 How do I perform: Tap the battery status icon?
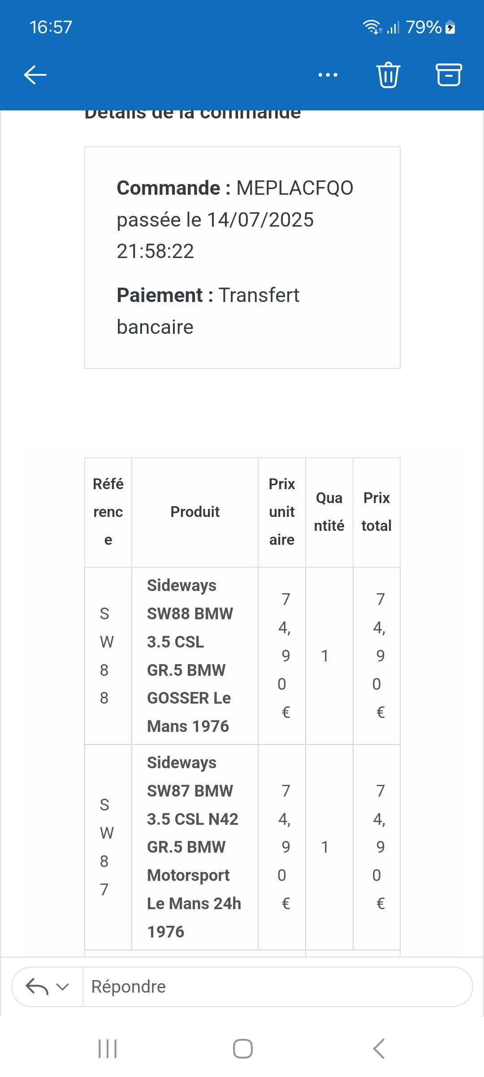tap(451, 27)
